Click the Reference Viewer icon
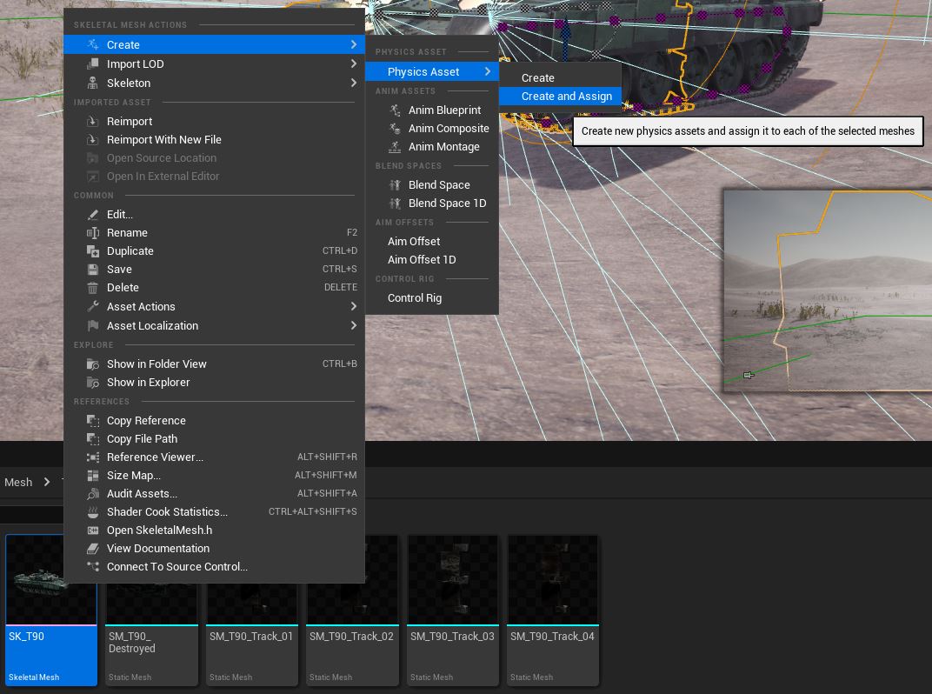This screenshot has height=694, width=932. (93, 457)
